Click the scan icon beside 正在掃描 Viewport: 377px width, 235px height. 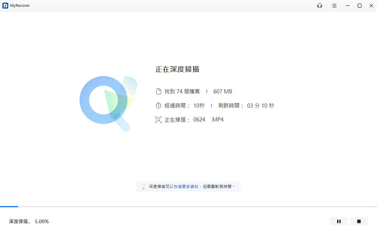(159, 120)
